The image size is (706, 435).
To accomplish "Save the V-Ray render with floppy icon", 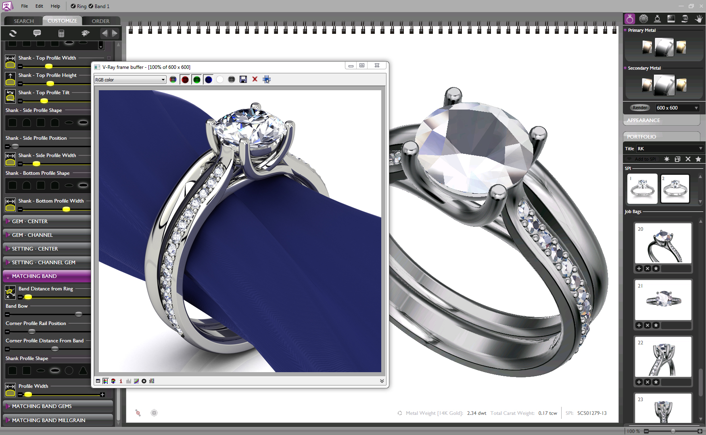I will point(243,80).
